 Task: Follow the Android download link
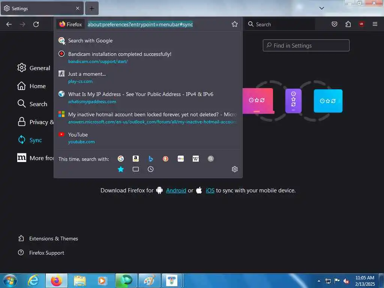coord(176,190)
